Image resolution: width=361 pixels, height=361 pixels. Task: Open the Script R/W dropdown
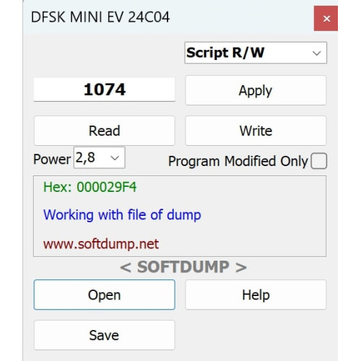pyautogui.click(x=256, y=53)
